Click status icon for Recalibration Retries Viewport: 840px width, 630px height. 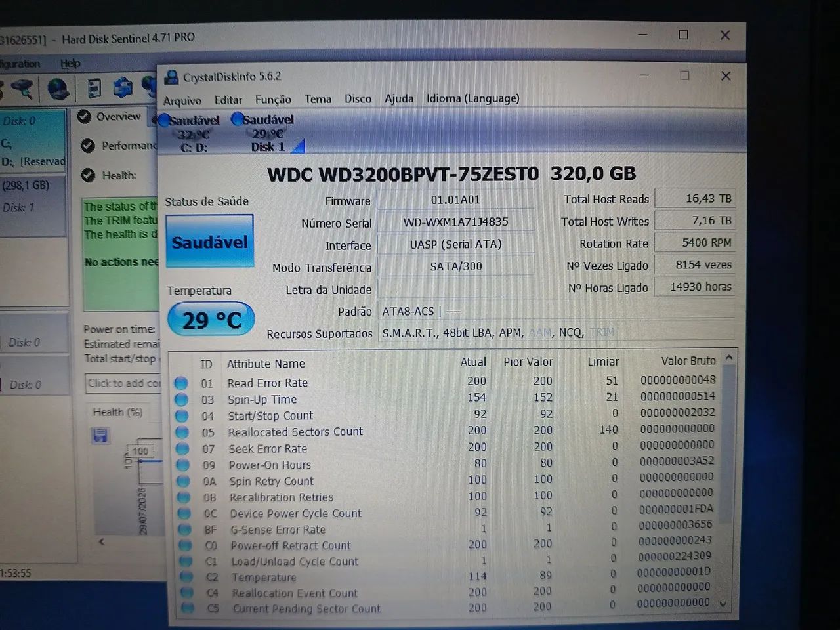point(184,497)
